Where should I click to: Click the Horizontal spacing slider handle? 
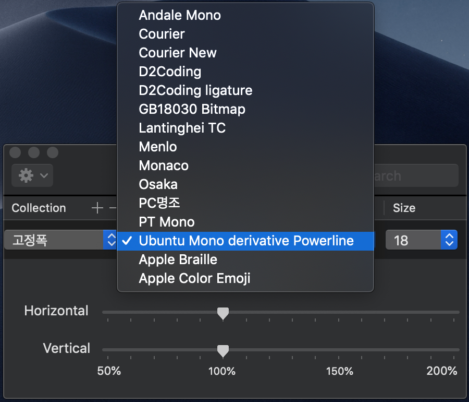pos(223,313)
